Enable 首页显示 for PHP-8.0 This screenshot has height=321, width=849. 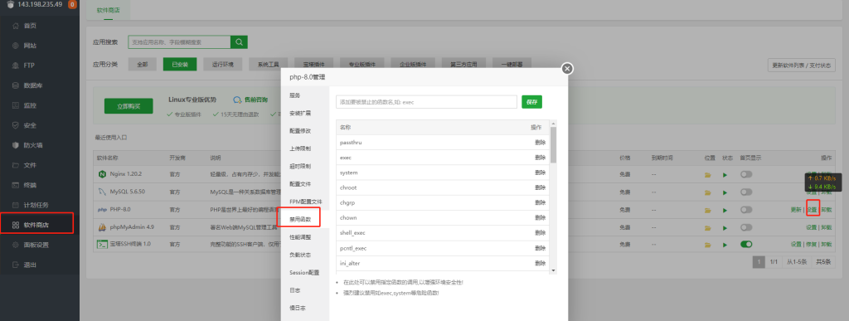(x=746, y=210)
